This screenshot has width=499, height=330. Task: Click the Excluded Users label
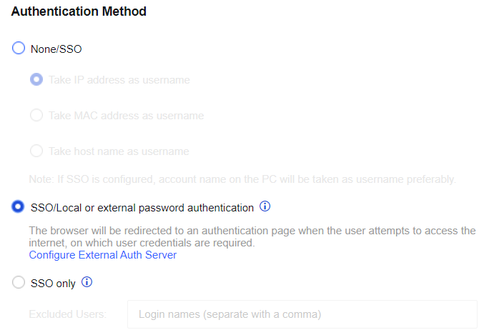point(68,314)
